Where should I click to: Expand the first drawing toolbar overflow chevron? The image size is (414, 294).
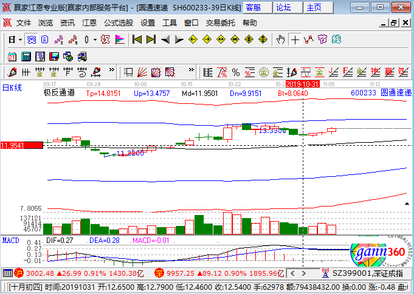112,70
